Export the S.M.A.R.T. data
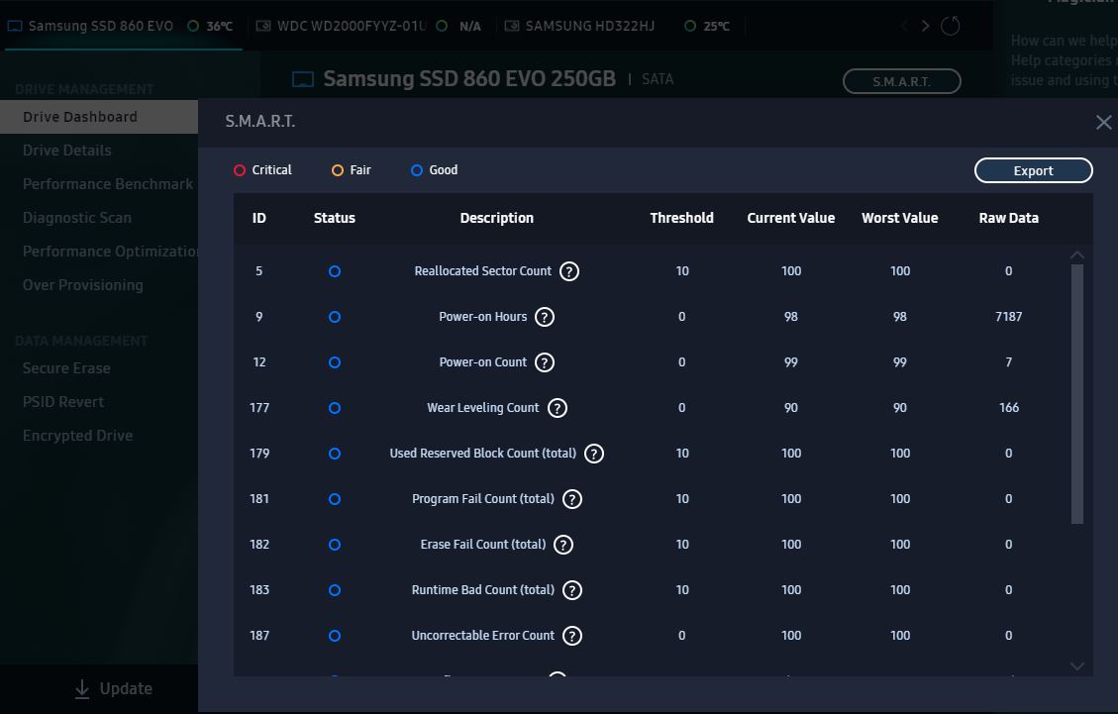 (x=1033, y=170)
